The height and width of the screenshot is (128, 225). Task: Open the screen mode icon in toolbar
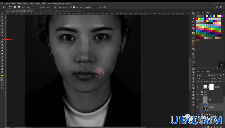(2, 88)
